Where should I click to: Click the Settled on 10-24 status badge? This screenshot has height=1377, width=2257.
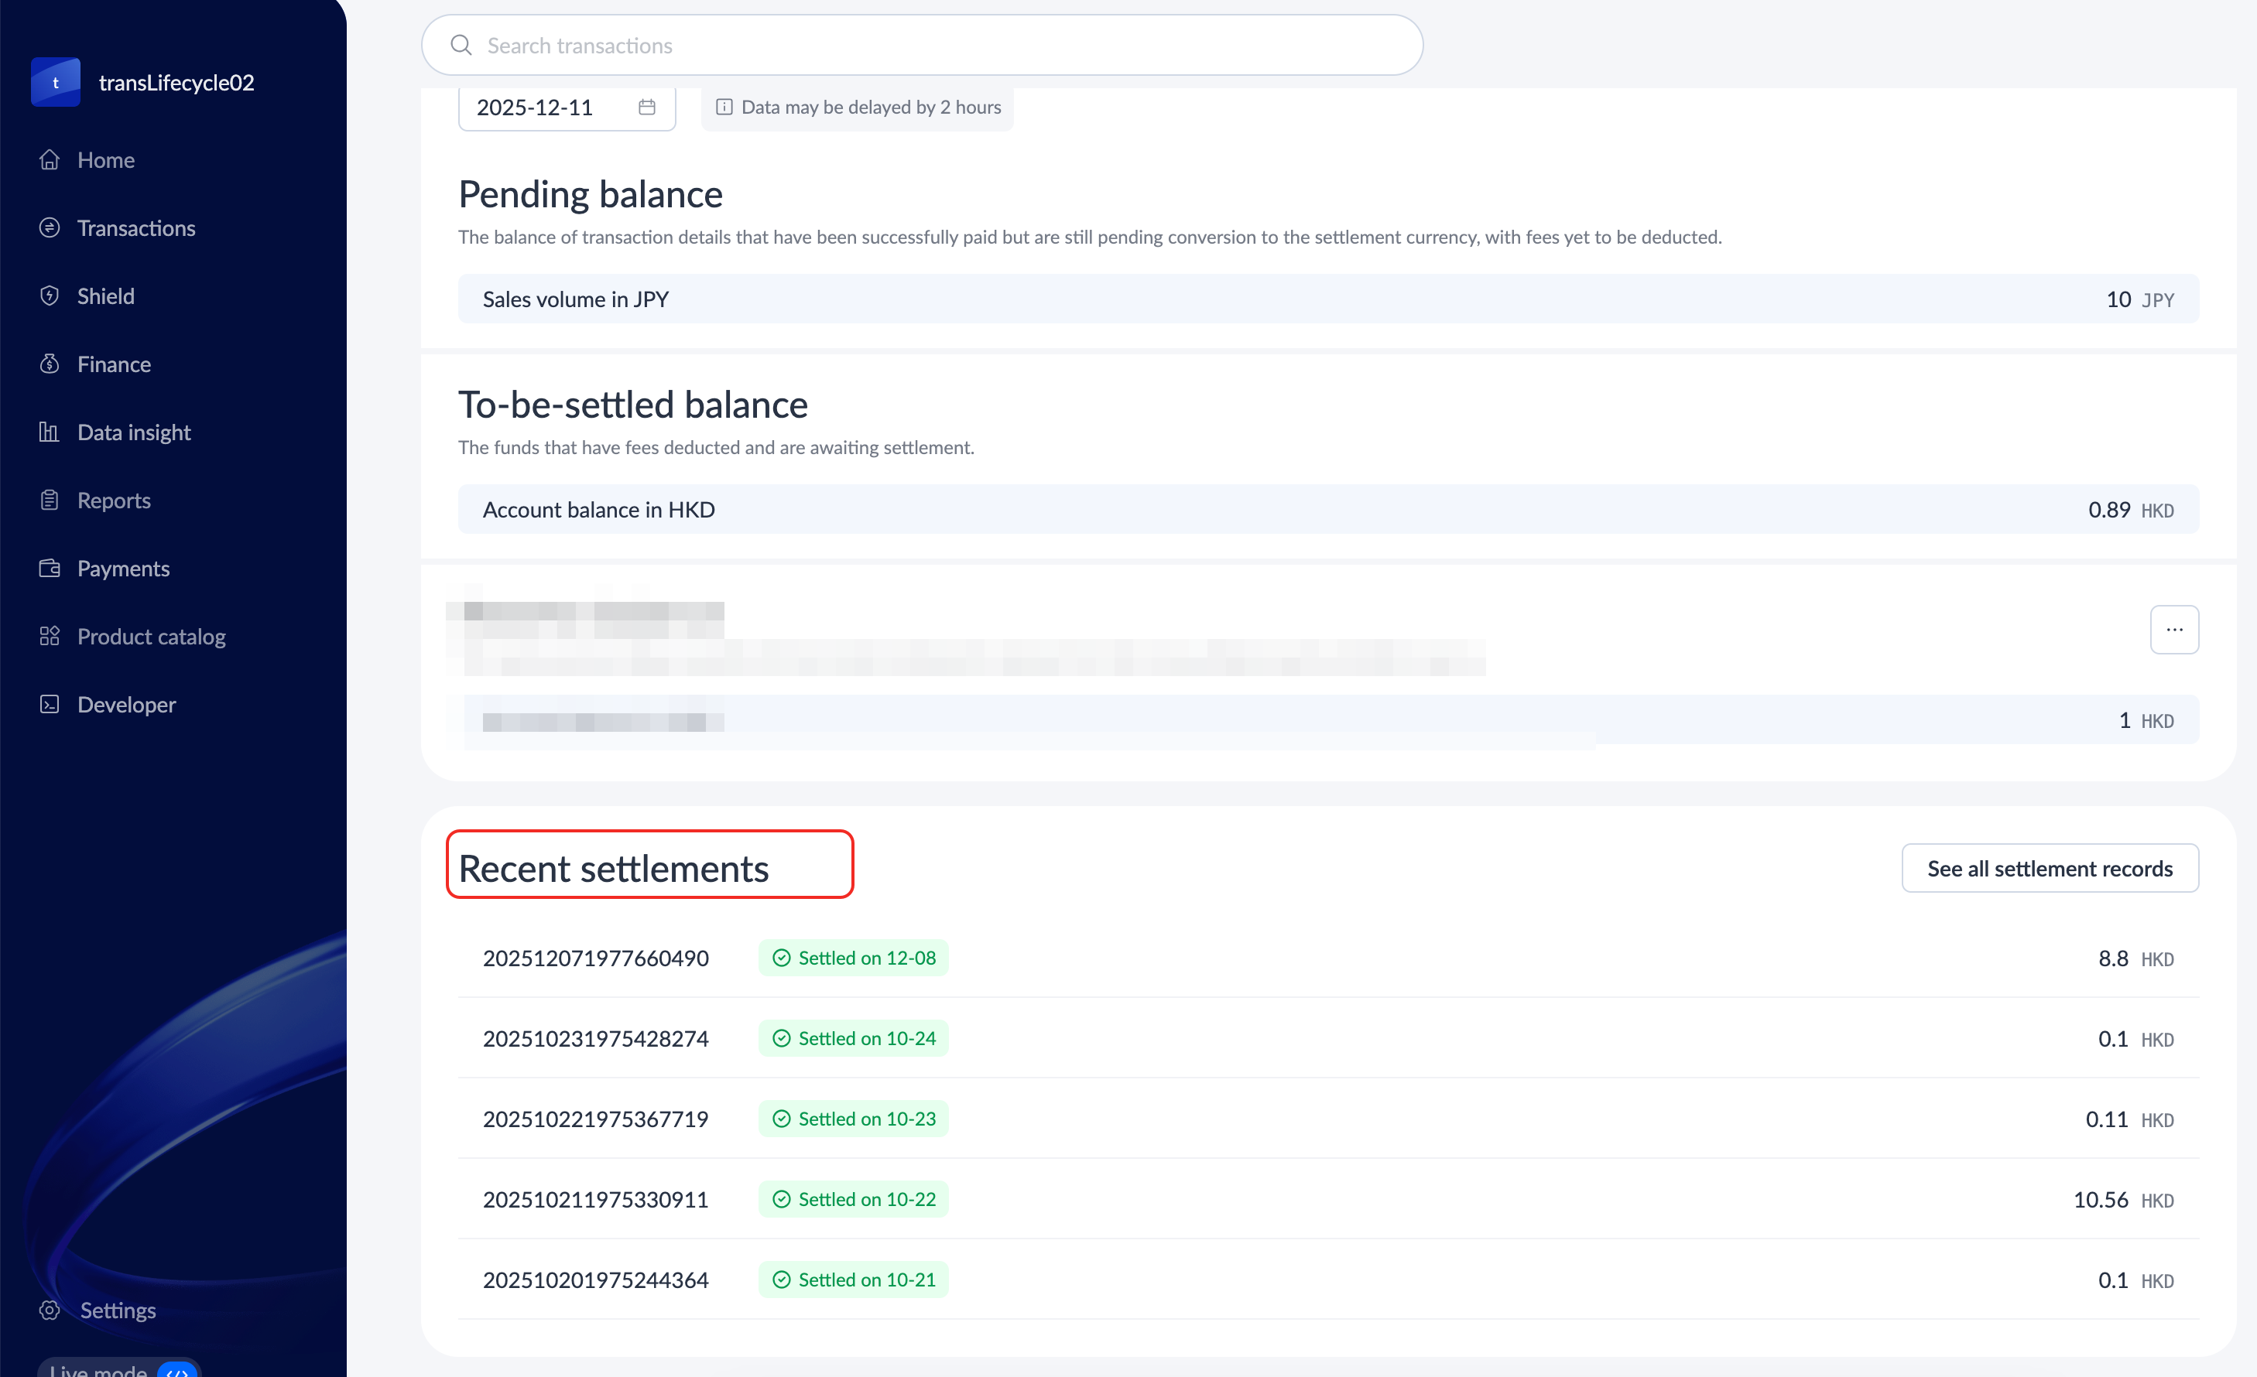pyautogui.click(x=853, y=1038)
